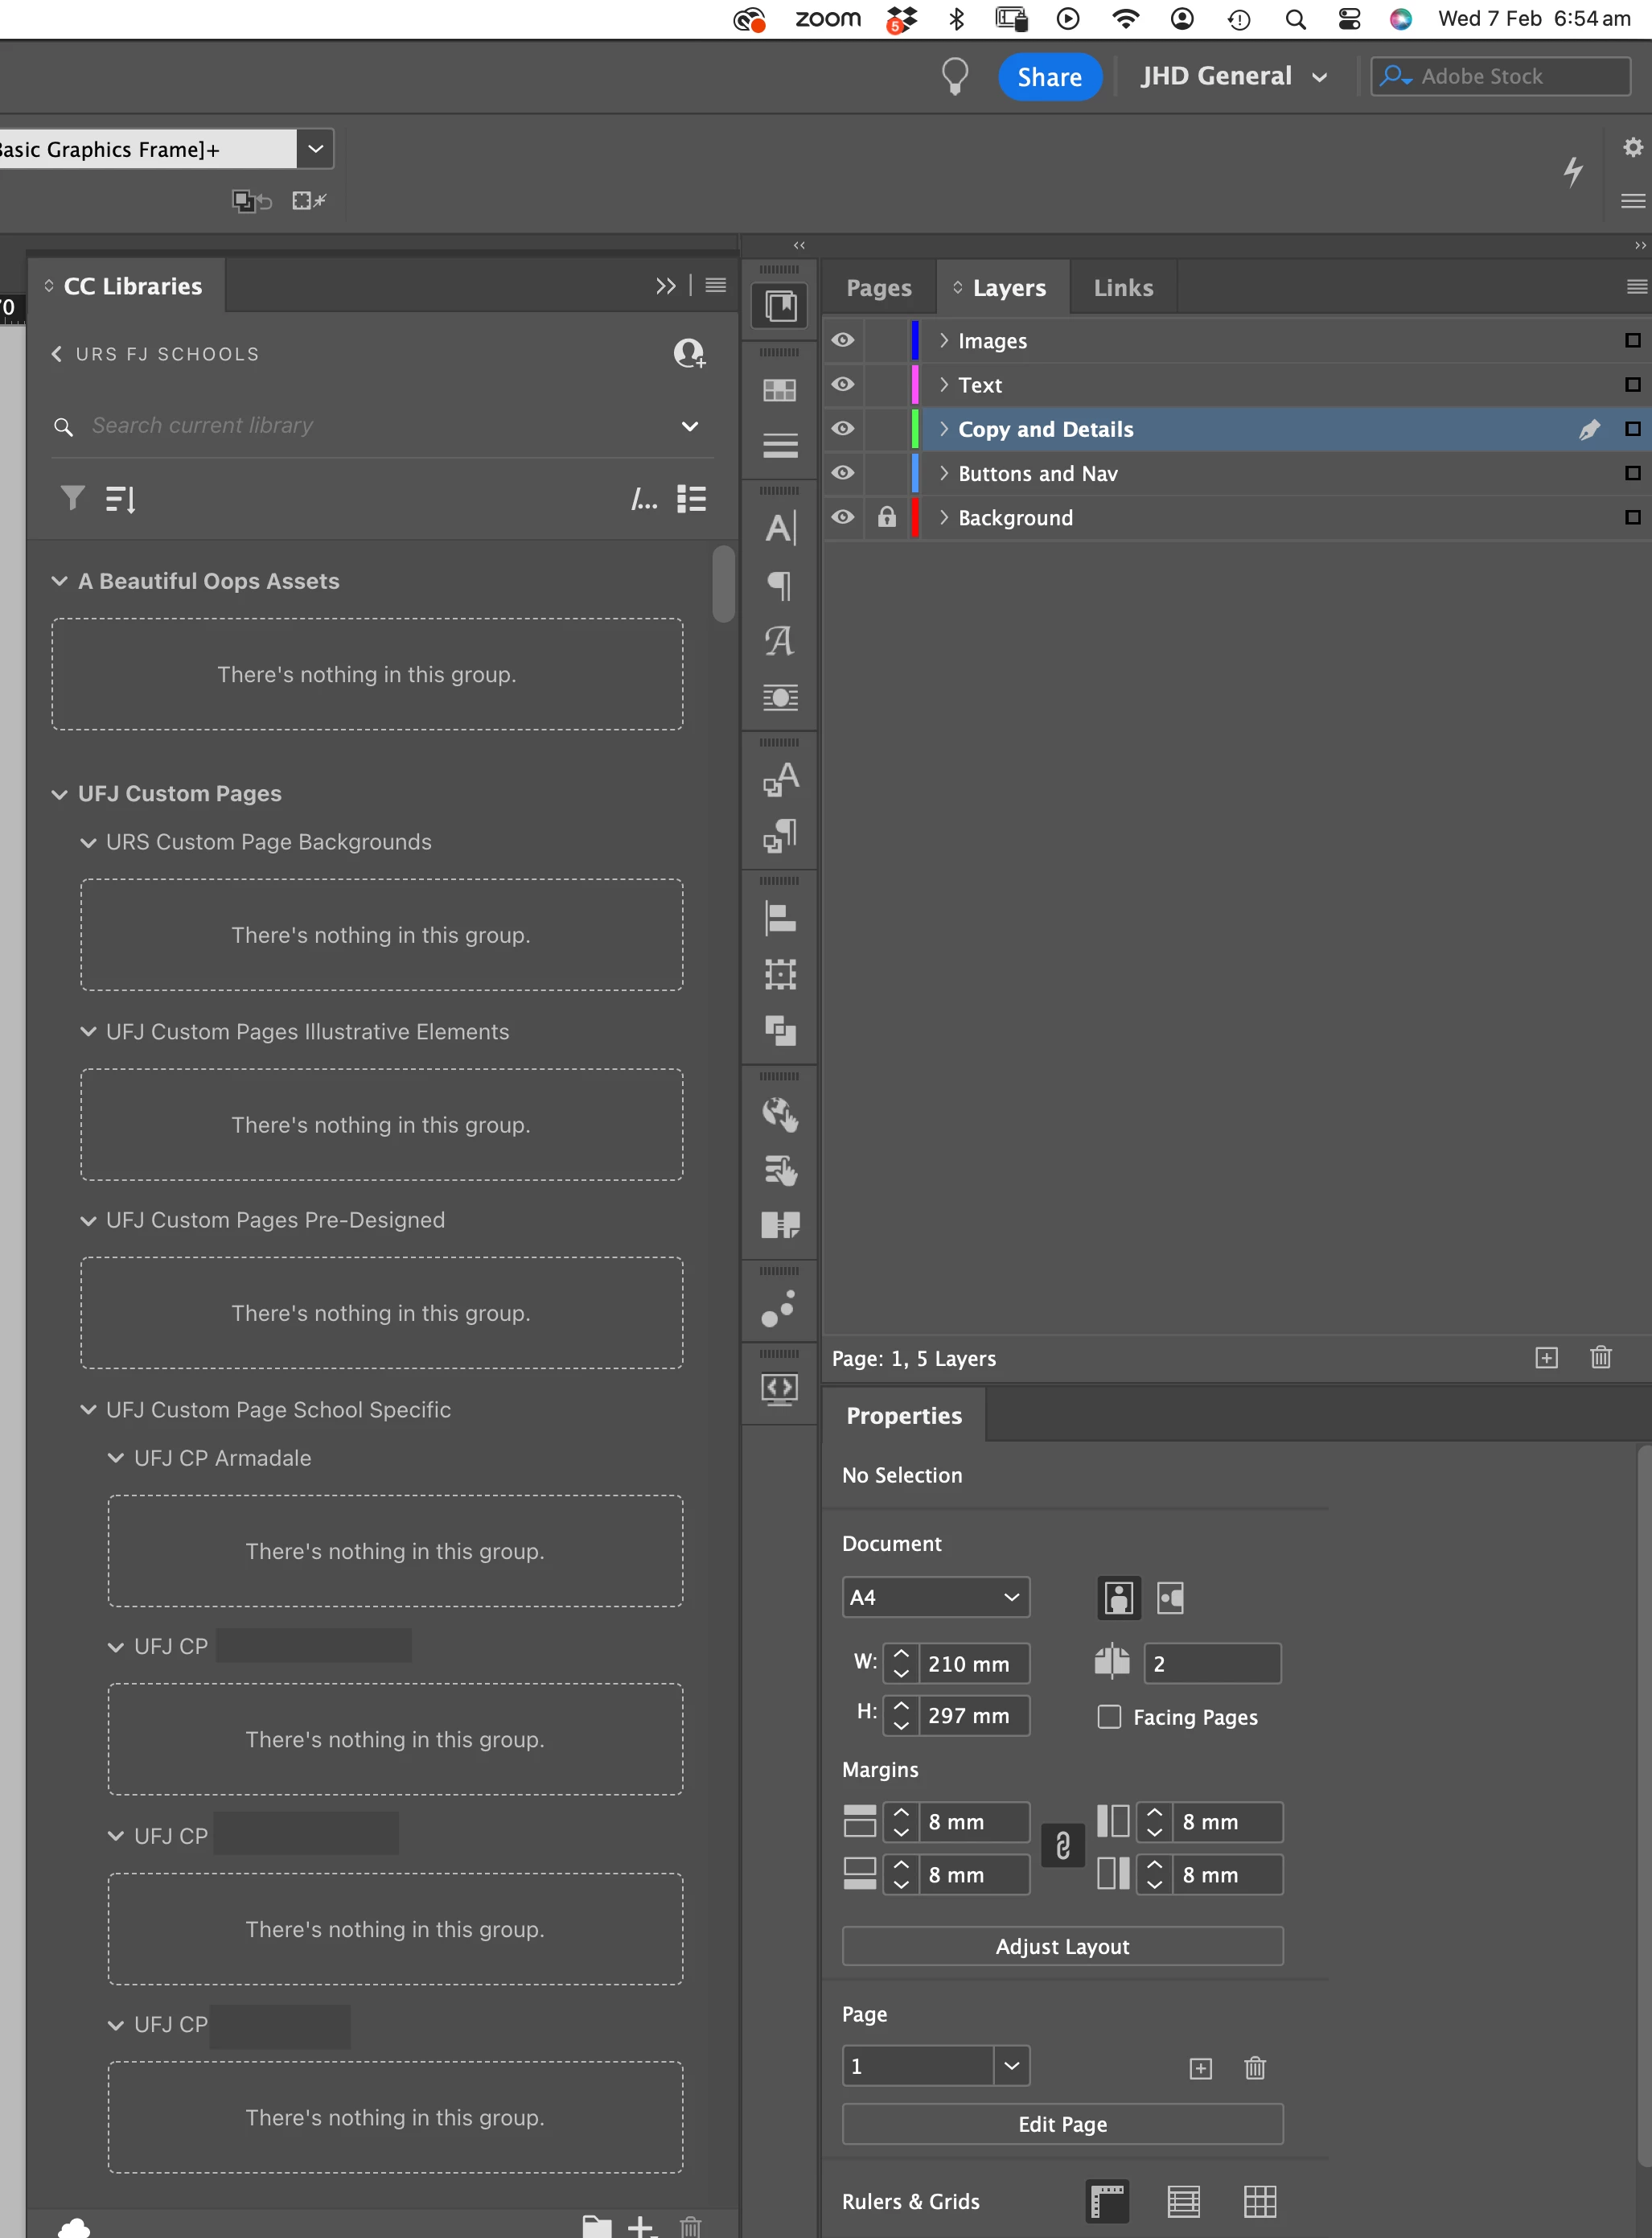
Task: Open the A4 page size dropdown
Action: click(935, 1597)
